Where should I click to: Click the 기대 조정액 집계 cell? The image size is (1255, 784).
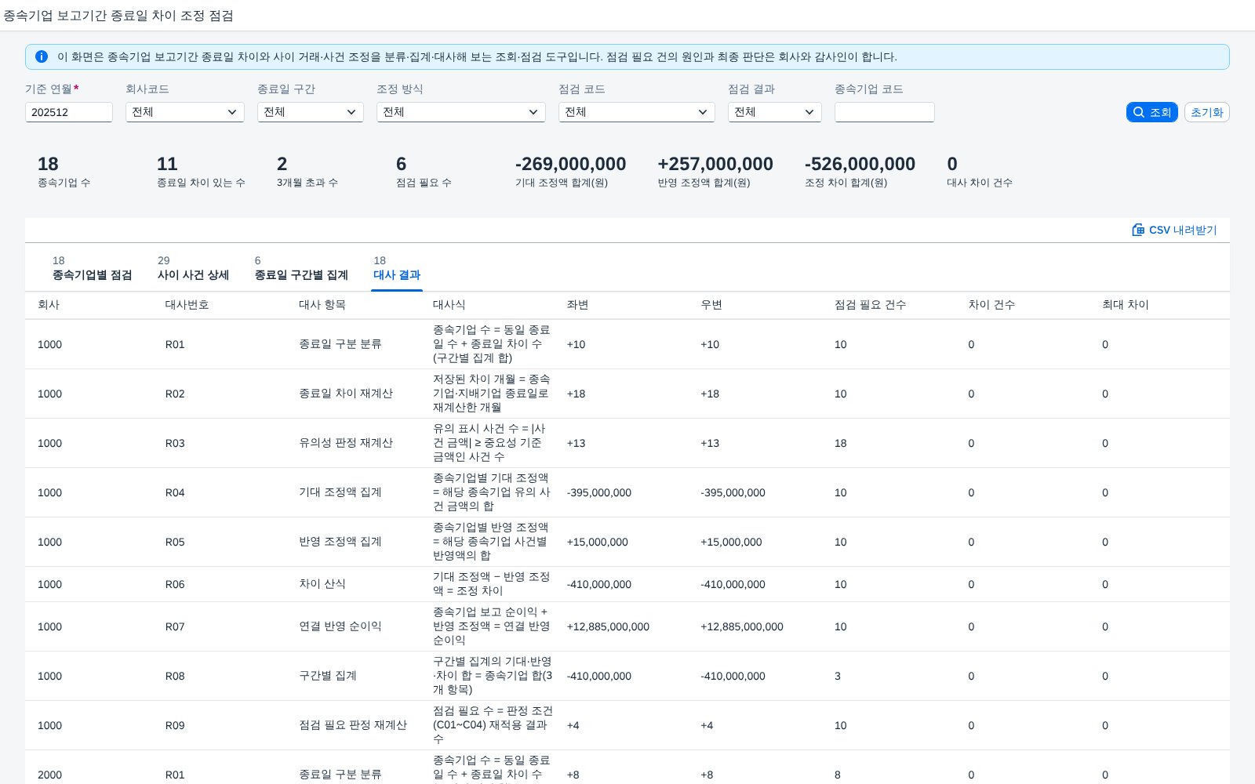(x=340, y=492)
